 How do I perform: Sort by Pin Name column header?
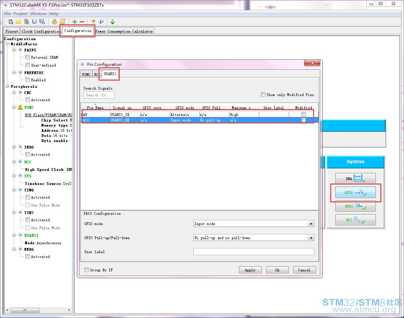tap(95, 108)
